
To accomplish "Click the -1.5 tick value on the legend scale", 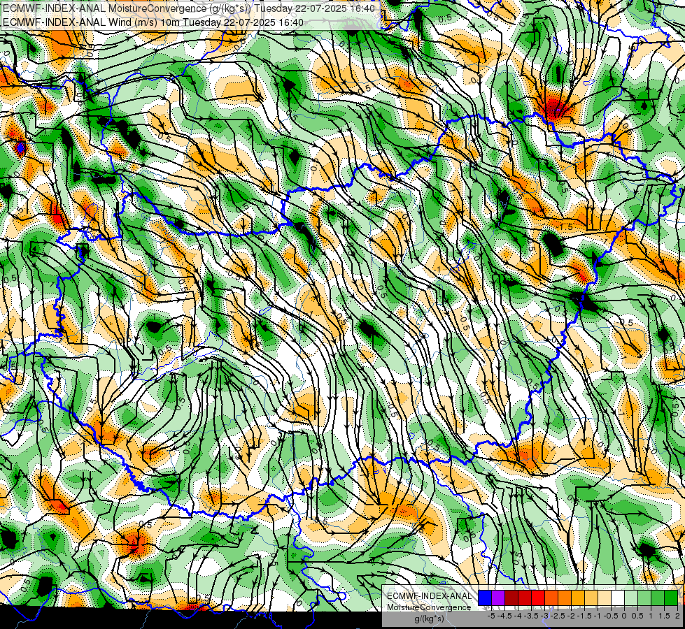I will [x=584, y=616].
